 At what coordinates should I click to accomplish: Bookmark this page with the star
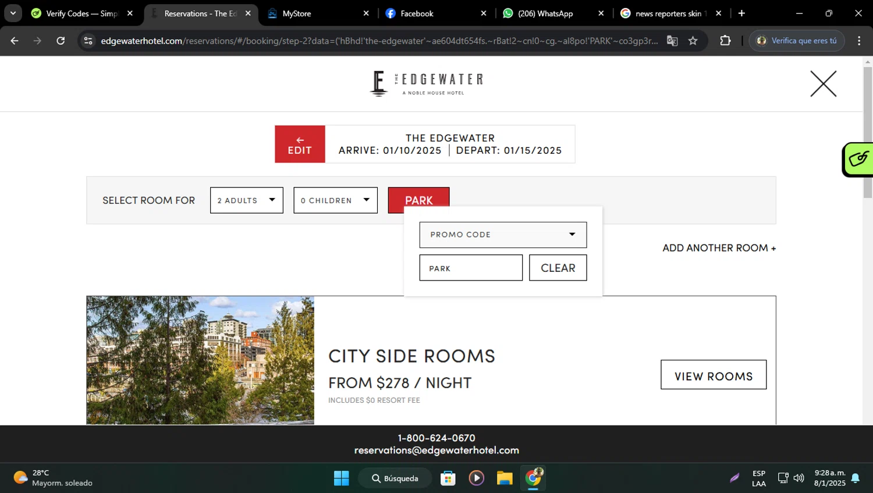[693, 41]
